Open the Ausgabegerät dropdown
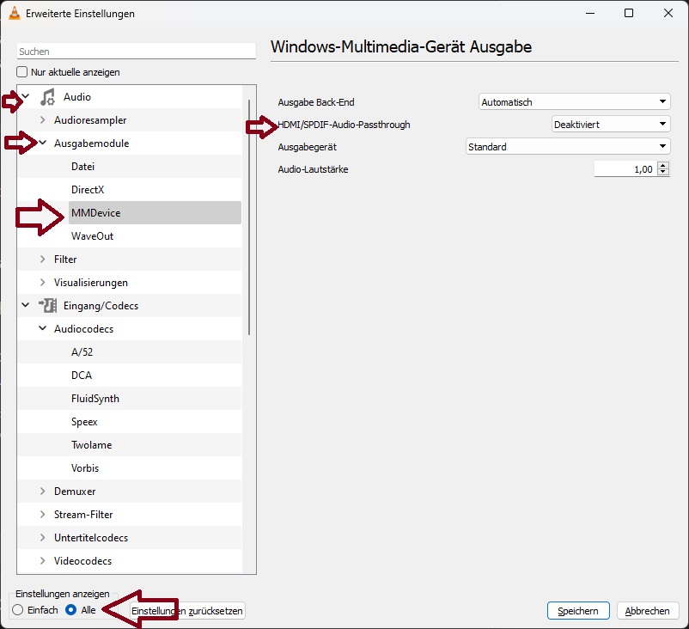The image size is (689, 629). point(568,146)
